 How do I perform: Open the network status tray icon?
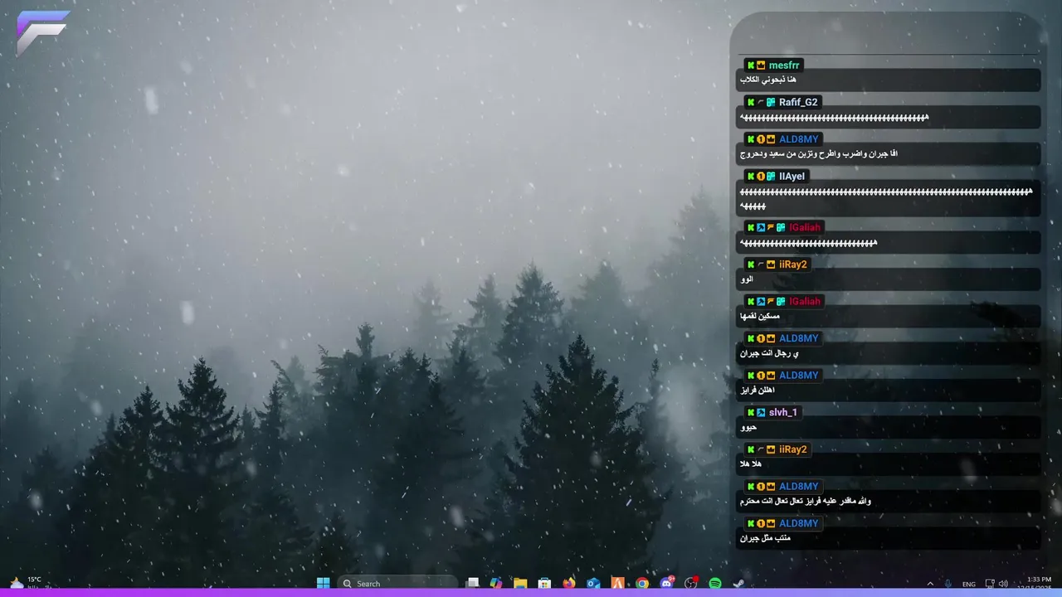point(990,584)
